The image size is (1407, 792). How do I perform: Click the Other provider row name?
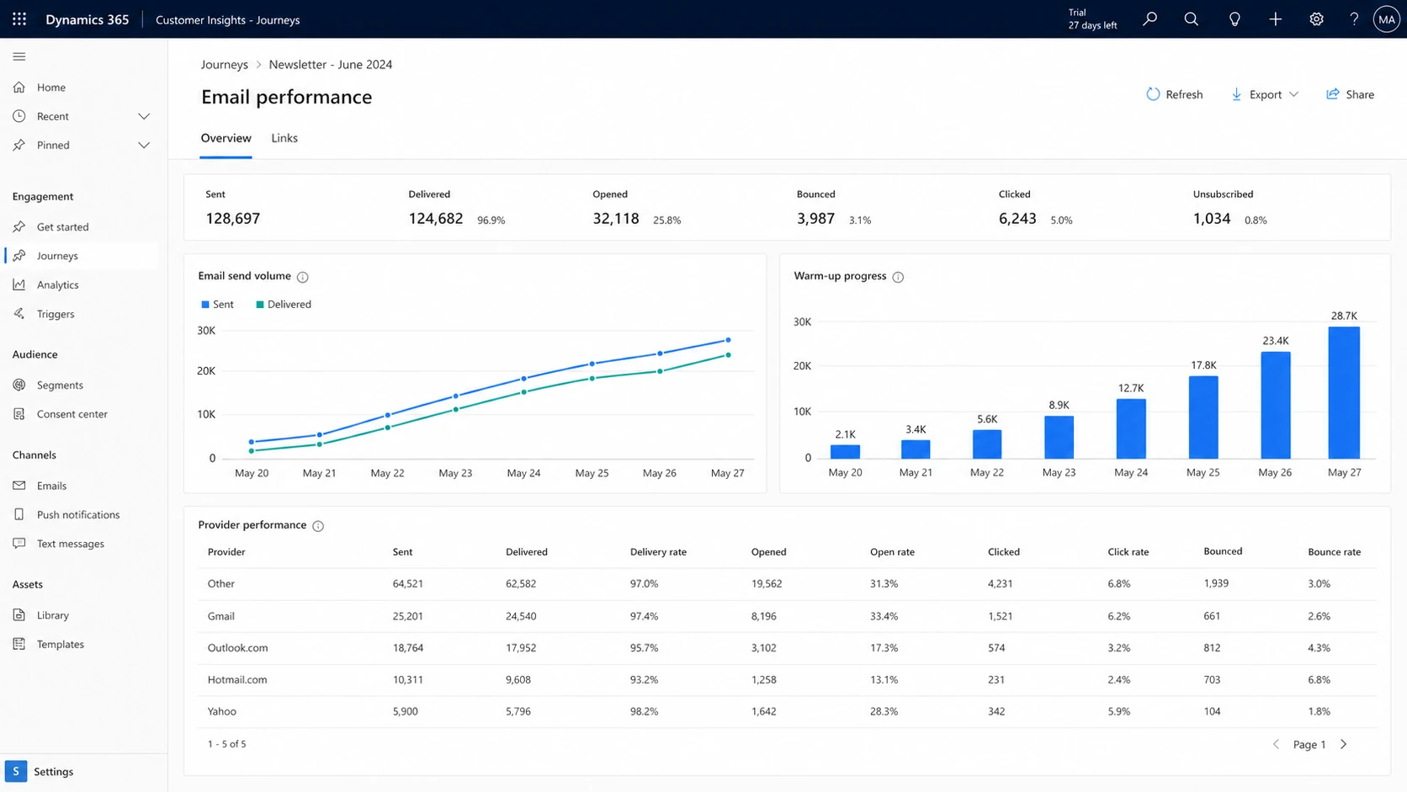coord(221,584)
